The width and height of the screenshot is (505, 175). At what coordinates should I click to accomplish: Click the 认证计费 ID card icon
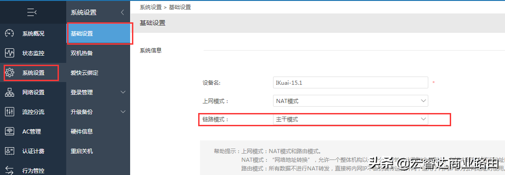coord(10,151)
